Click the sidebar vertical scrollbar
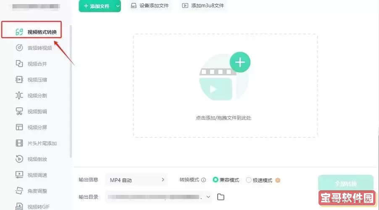 coord(71,91)
